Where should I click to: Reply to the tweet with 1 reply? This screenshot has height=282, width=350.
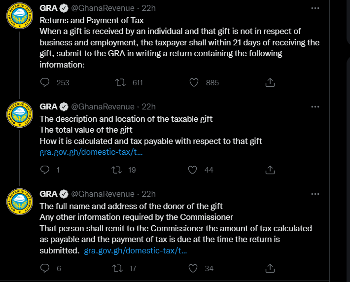[45, 170]
